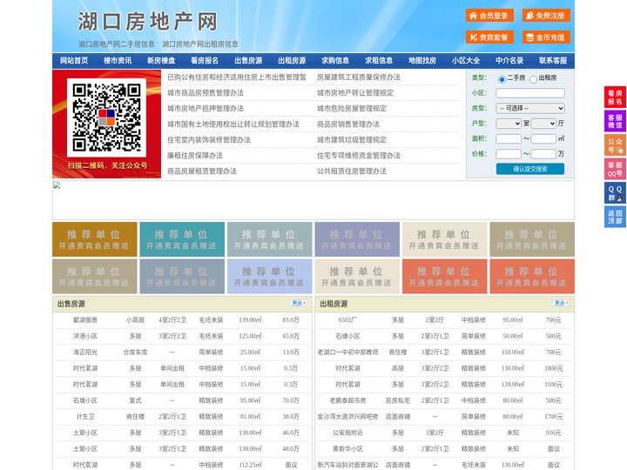Open 城市危险房屋管理规定 link
Image resolution: width=627 pixels, height=470 pixels.
(352, 108)
